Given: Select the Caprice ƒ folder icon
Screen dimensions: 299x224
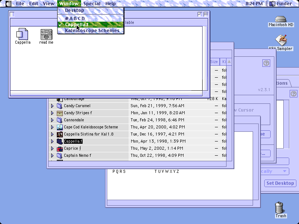Looking at the screenshot, I should pos(60,149).
